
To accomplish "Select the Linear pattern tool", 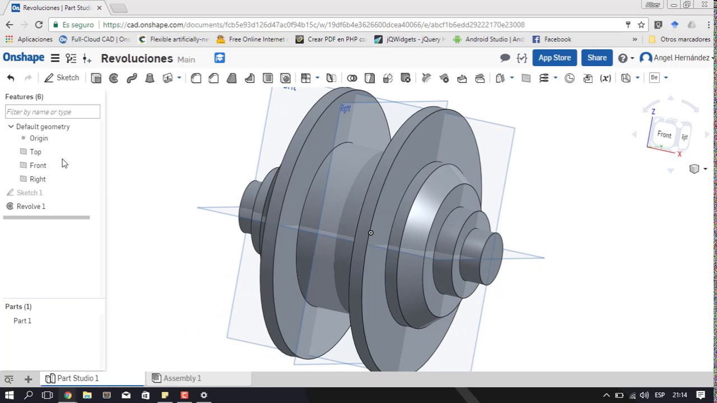I will 306,78.
